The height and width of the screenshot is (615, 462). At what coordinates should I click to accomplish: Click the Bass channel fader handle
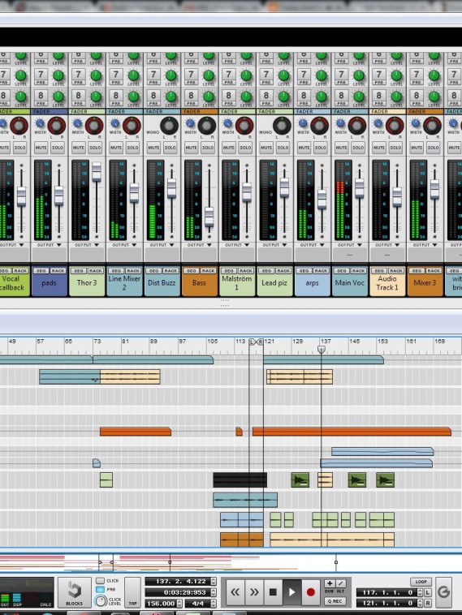click(x=209, y=217)
